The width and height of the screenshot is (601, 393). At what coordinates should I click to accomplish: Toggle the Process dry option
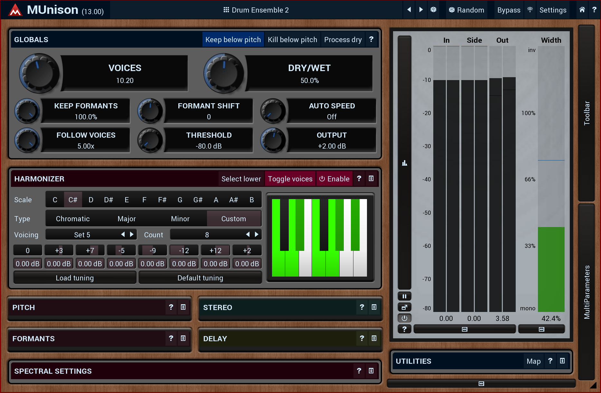tap(343, 40)
